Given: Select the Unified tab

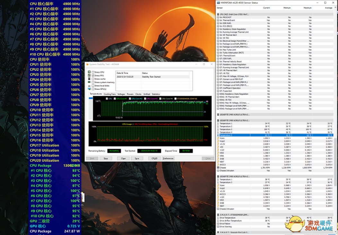Looking at the screenshot, I should coord(147,94).
